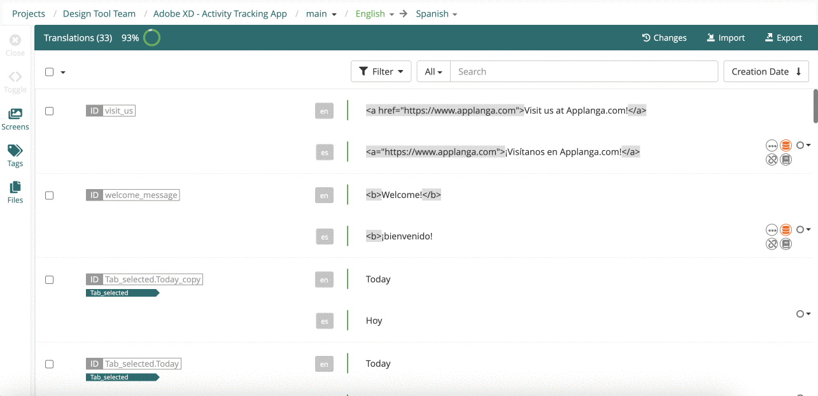Image resolution: width=818 pixels, height=396 pixels.
Task: Click Spanish text '¡bienvenido!'
Action: [x=407, y=236]
